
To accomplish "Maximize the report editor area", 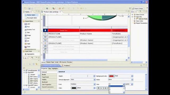I will pos(129,12).
